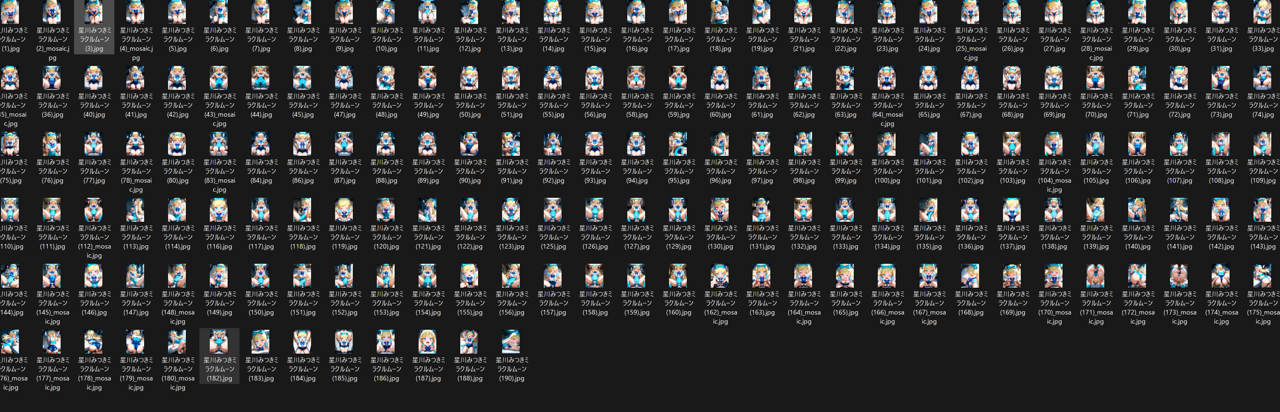Select the thumbnail of (69).jpg
The width and height of the screenshot is (1280, 412).
pyautogui.click(x=1054, y=78)
